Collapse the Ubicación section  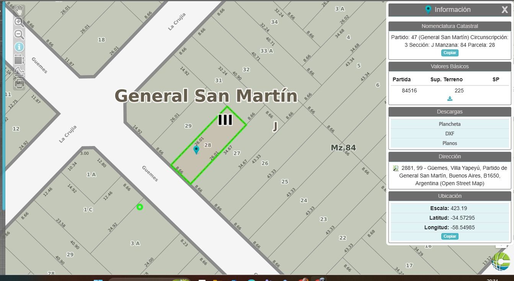point(450,196)
